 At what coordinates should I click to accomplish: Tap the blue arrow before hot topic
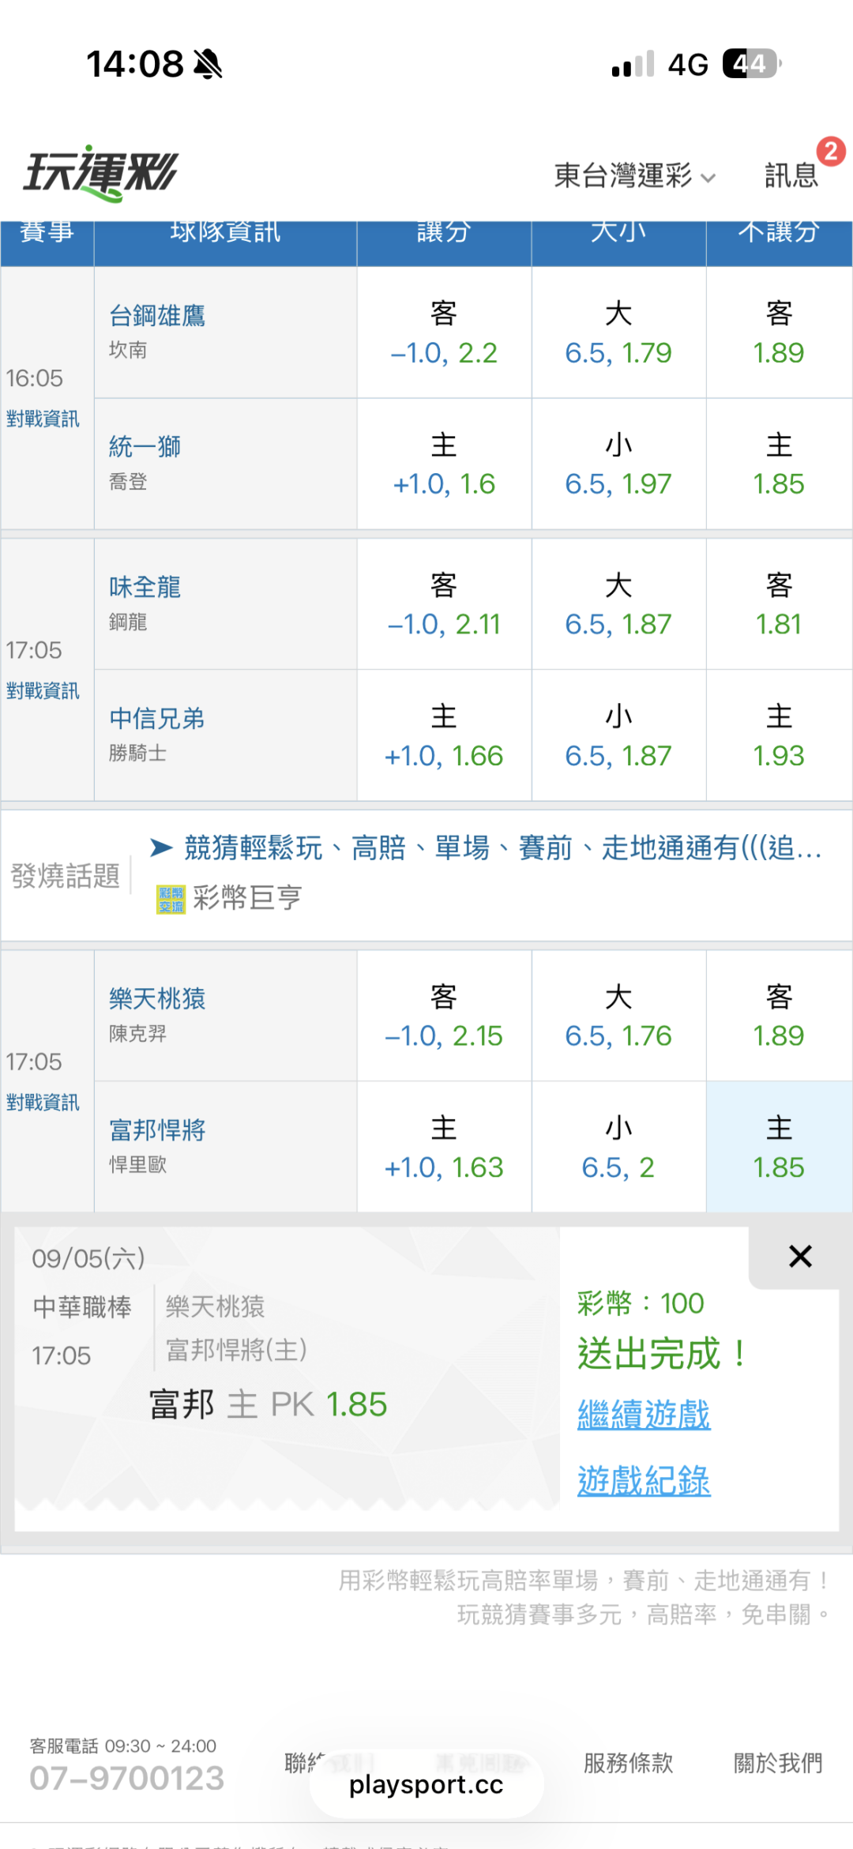click(x=161, y=847)
